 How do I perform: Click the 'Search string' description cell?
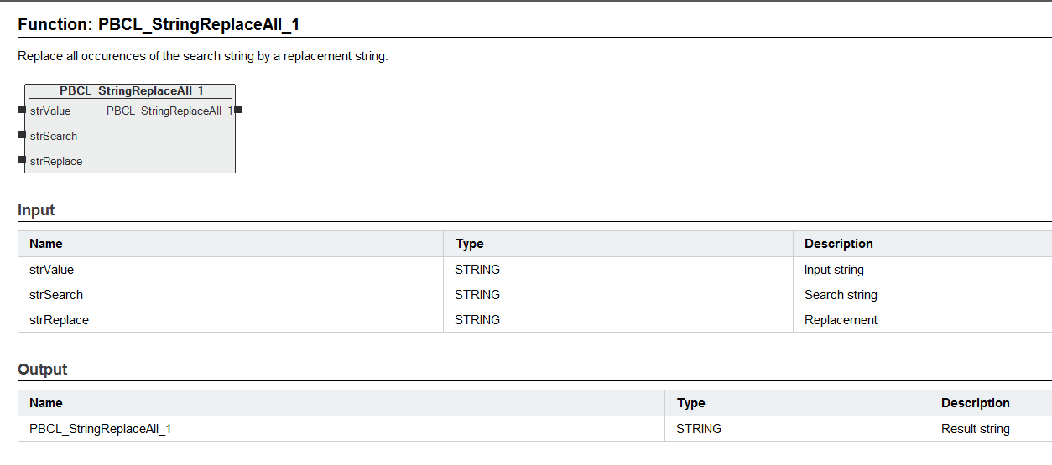[x=841, y=295]
